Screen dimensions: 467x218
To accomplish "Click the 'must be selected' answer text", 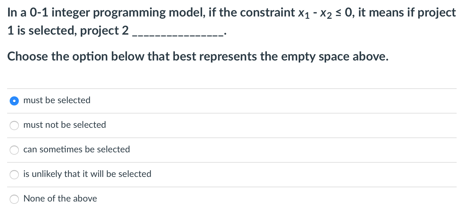I will [57, 101].
